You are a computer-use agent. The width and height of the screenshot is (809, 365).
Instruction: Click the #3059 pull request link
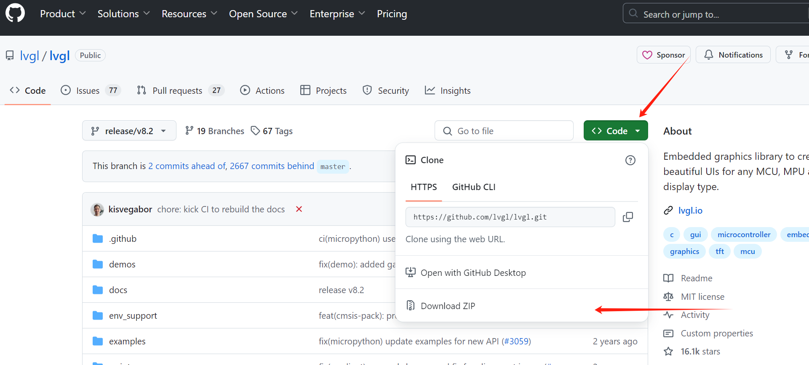click(x=516, y=341)
